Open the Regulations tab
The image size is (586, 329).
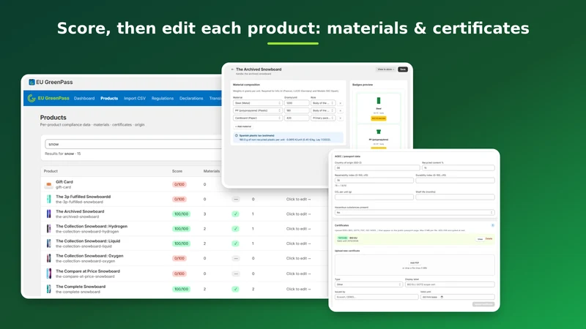point(162,99)
